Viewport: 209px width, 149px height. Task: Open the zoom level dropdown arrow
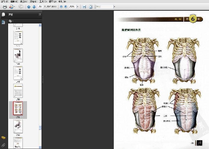[78, 7]
